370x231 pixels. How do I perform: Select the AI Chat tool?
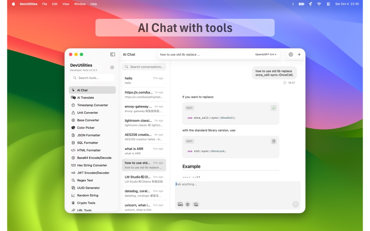(92, 90)
